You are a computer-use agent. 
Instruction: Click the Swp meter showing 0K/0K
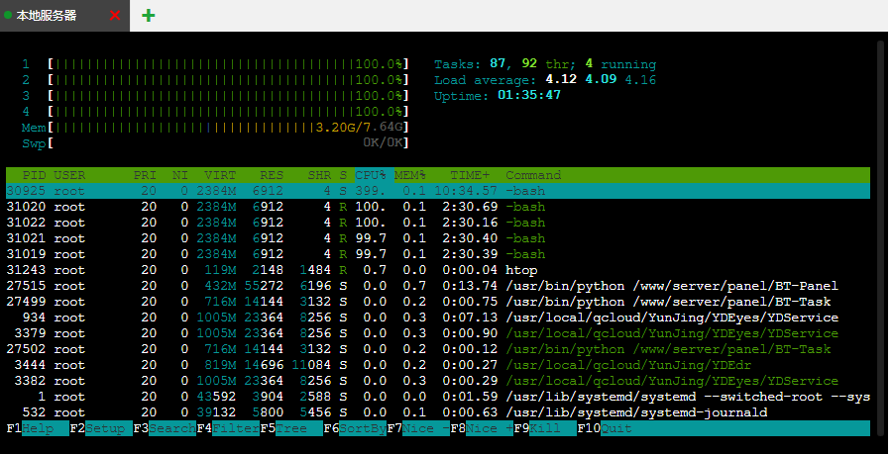229,143
